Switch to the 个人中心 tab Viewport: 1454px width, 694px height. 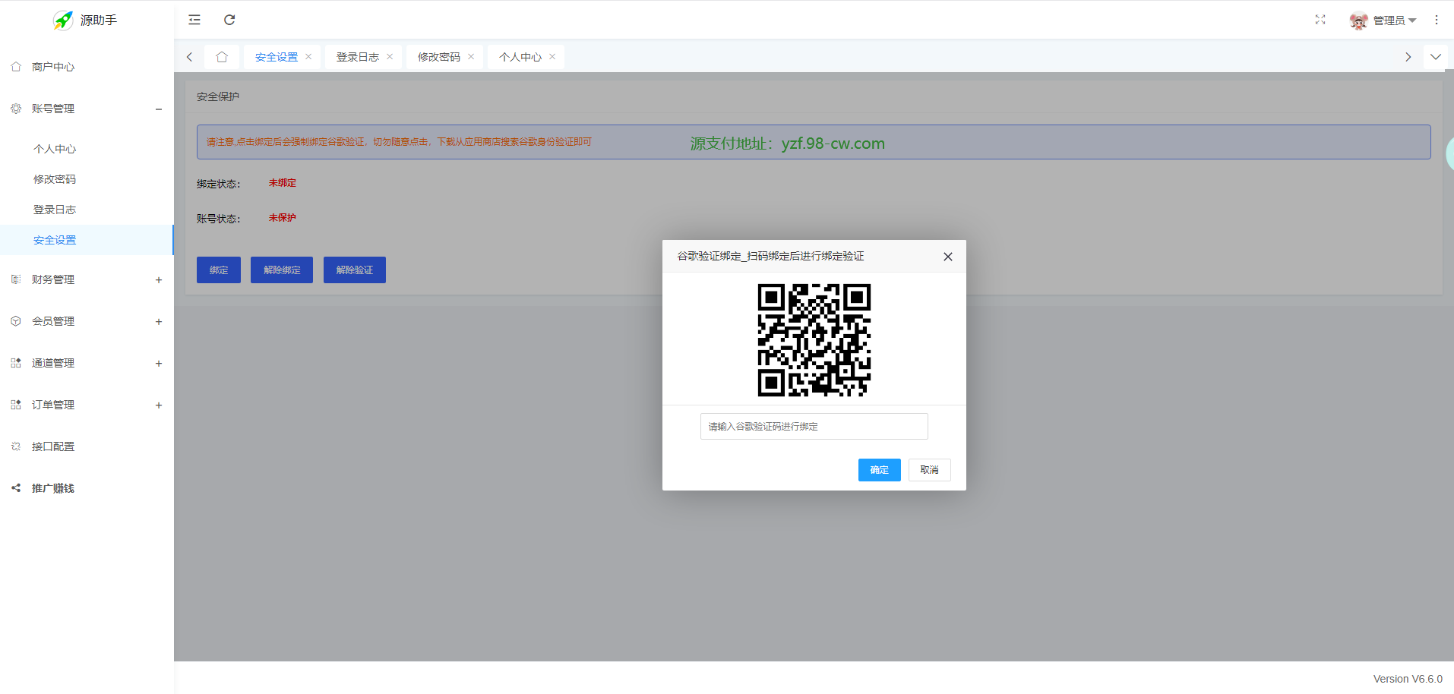pyautogui.click(x=520, y=57)
